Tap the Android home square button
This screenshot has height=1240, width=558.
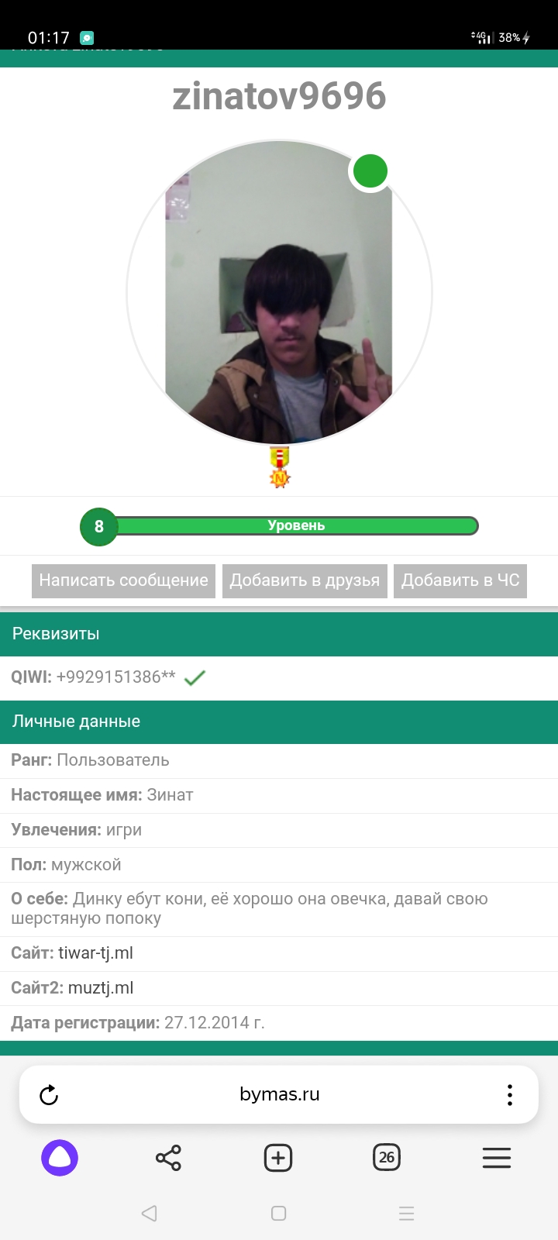(x=279, y=1213)
